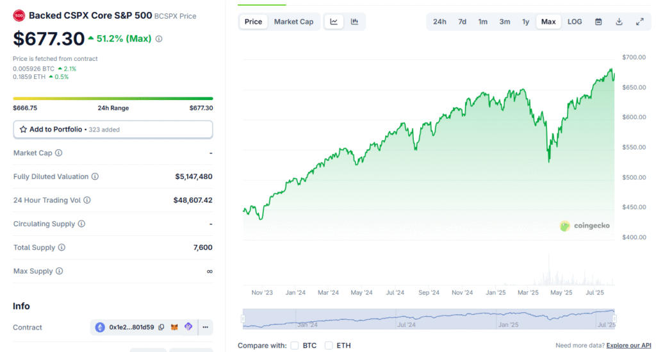Add token to MetaMask via fox icon

click(x=175, y=327)
